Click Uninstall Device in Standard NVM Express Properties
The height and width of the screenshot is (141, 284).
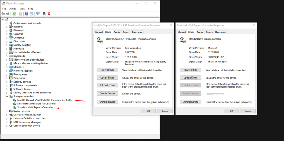click(191, 102)
